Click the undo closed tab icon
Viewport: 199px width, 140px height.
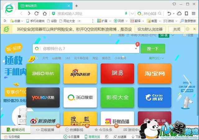[x=169, y=13]
